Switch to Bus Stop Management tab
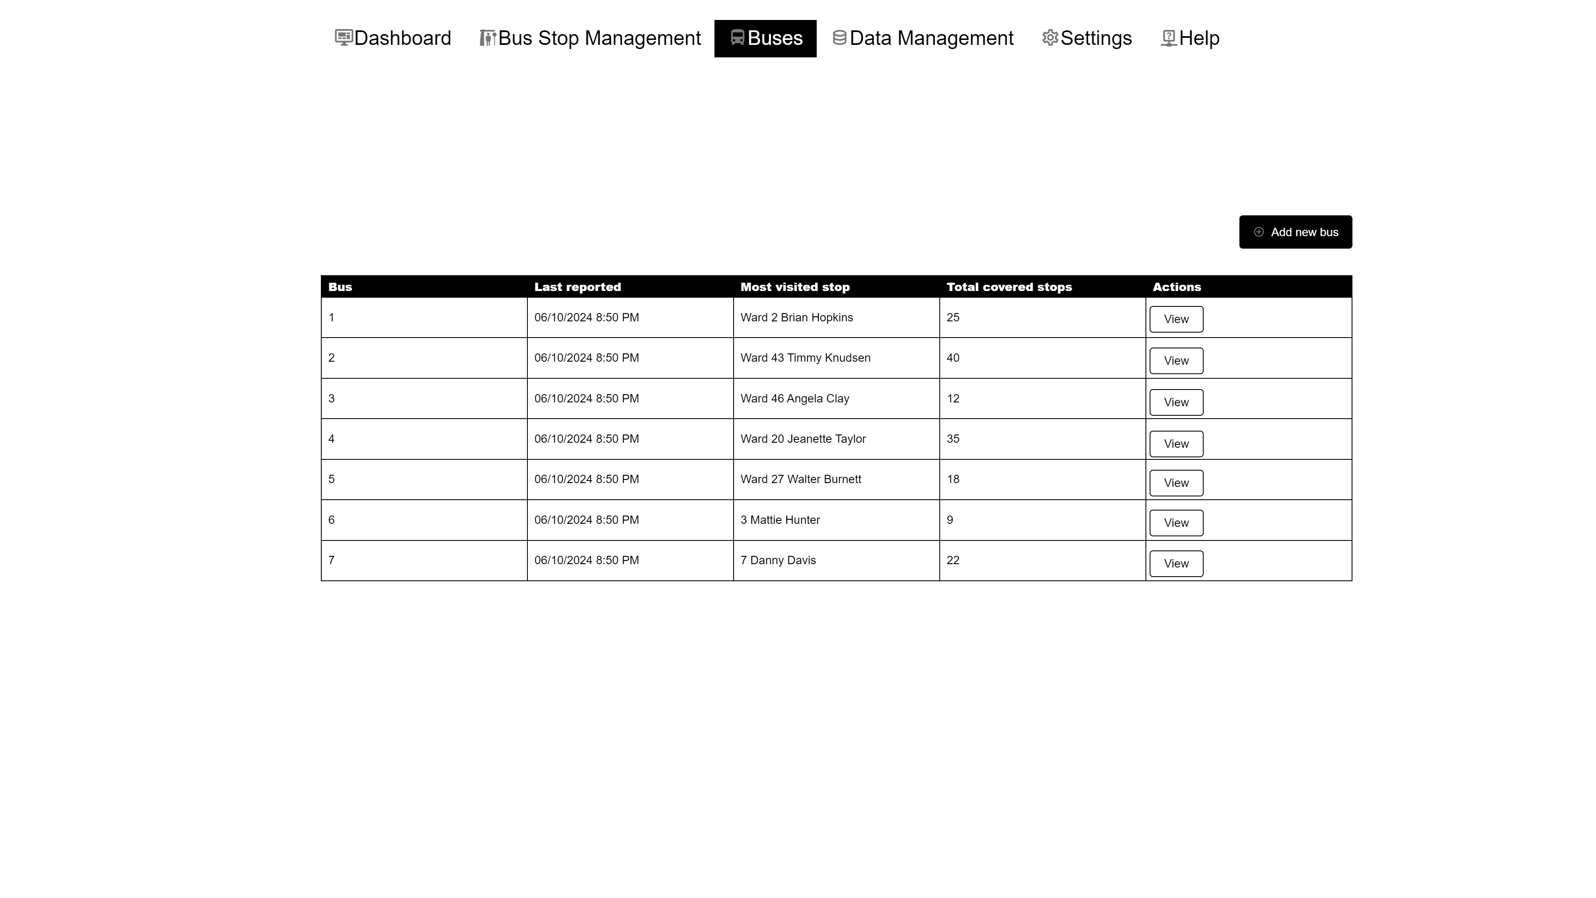This screenshot has height=898, width=1596. 599,38
